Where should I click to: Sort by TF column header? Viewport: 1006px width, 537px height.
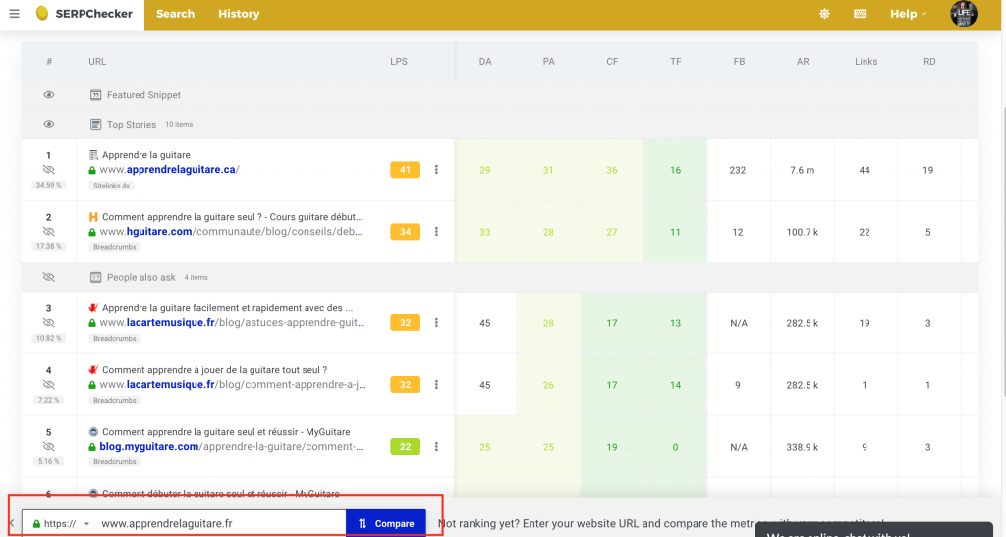click(x=676, y=62)
